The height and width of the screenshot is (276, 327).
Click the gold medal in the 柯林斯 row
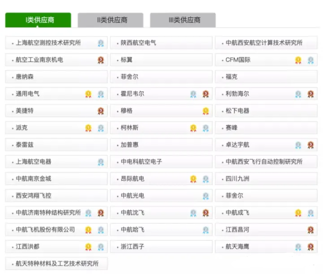point(194,128)
